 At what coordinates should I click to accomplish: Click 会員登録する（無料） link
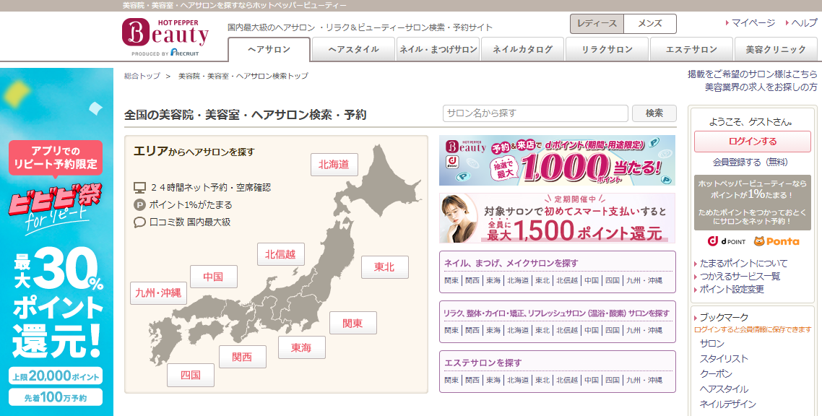750,162
